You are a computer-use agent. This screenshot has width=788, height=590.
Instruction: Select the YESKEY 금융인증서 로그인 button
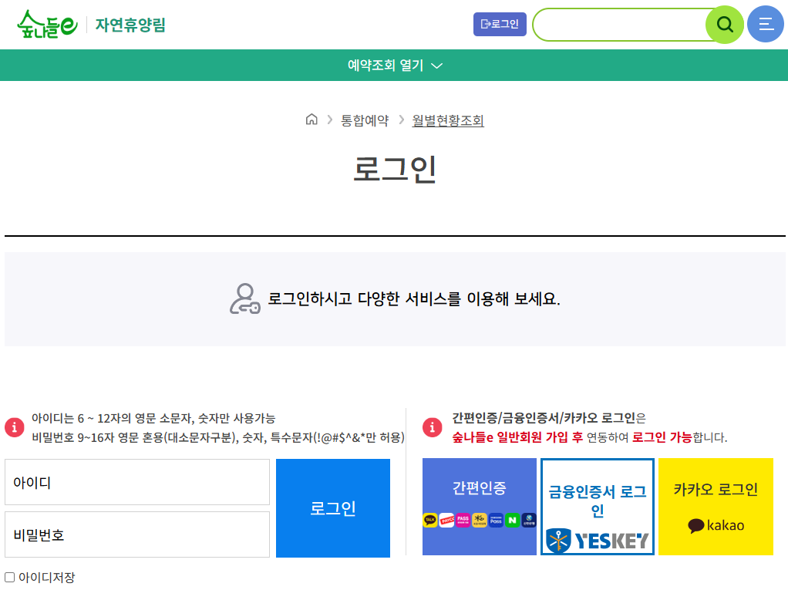click(x=597, y=507)
